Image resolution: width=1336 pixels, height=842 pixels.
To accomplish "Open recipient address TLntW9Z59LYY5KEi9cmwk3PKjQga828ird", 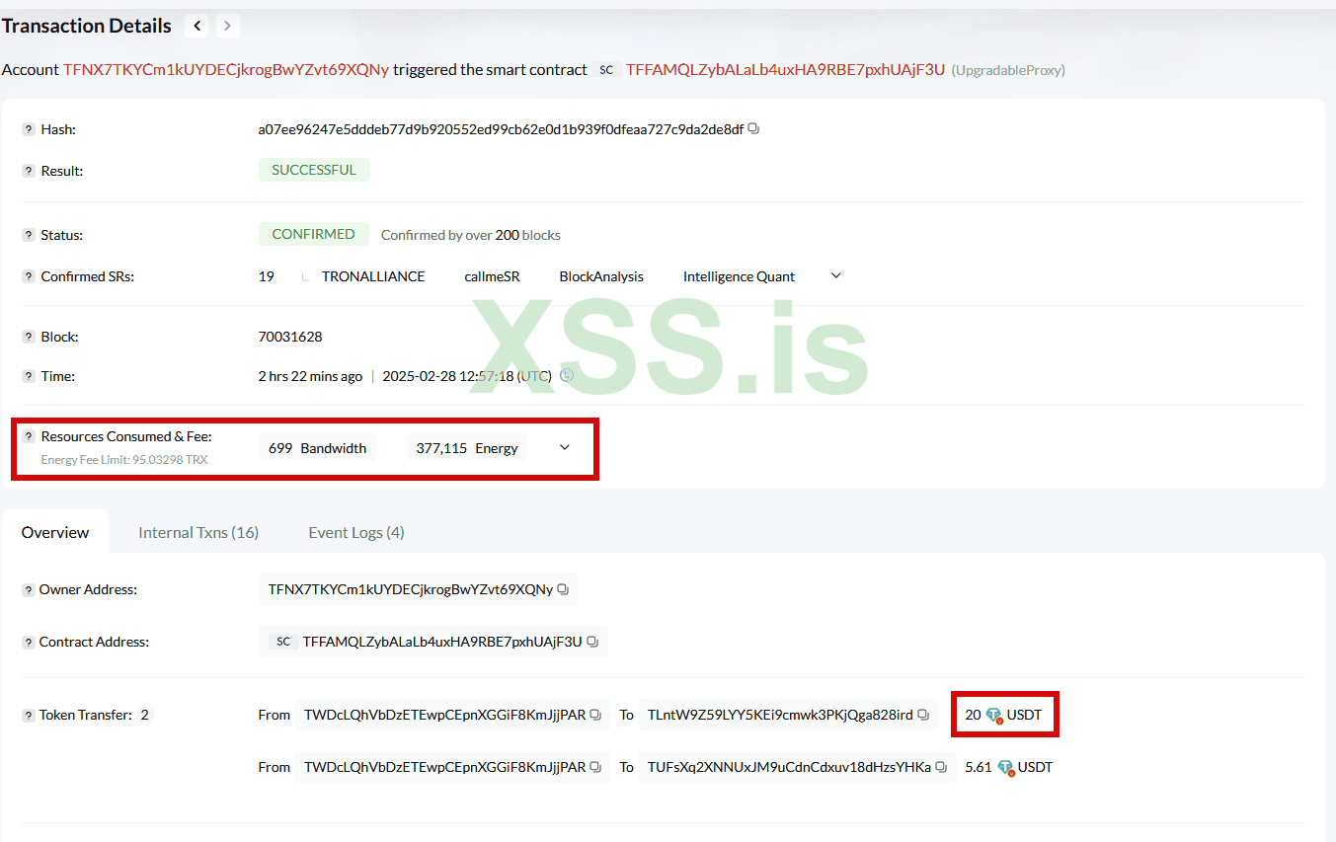I will pos(780,715).
